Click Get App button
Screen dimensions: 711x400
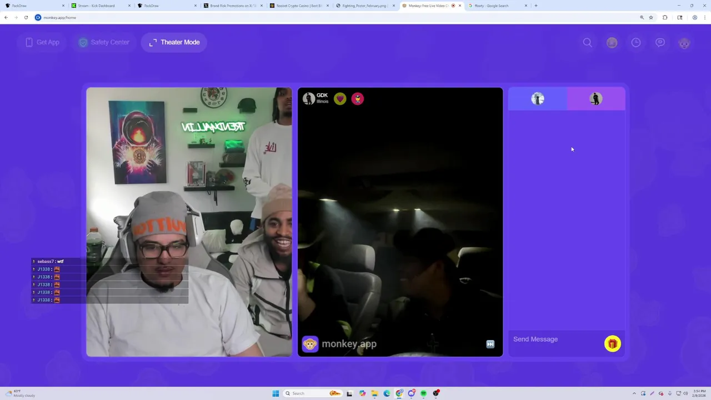click(41, 42)
